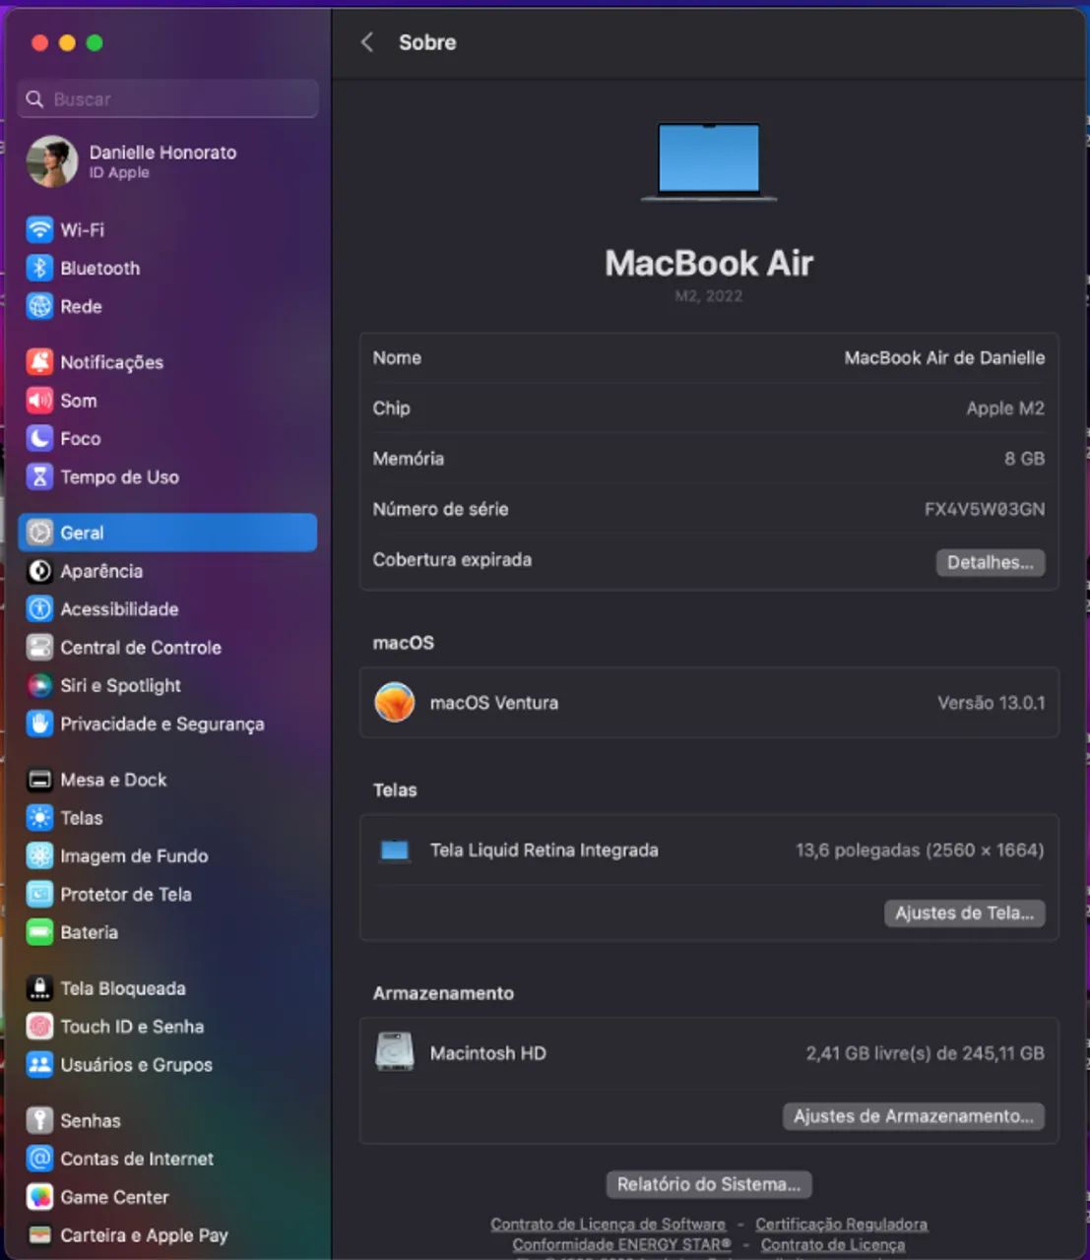Open Certificação Reguladora link
1090x1260 pixels.
coord(841,1225)
